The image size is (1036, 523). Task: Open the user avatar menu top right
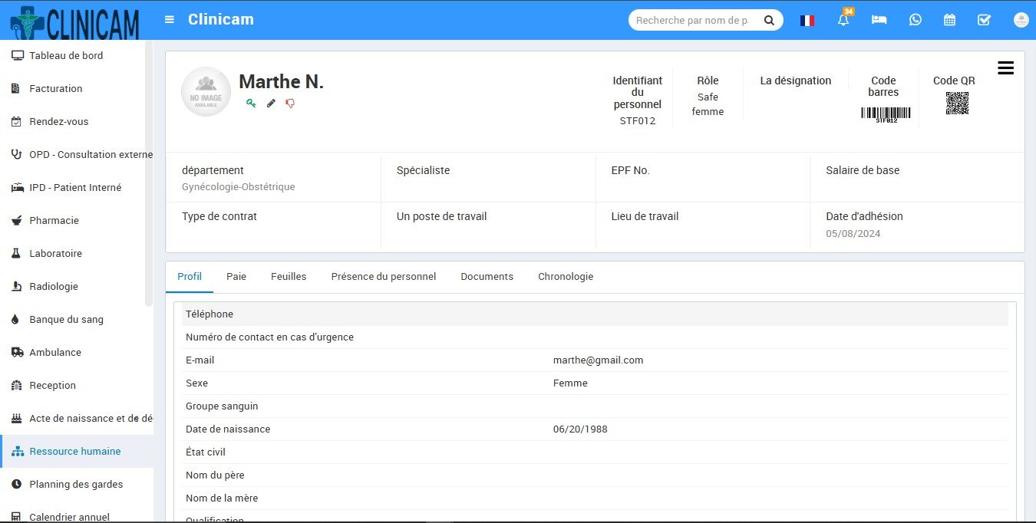pos(1020,20)
